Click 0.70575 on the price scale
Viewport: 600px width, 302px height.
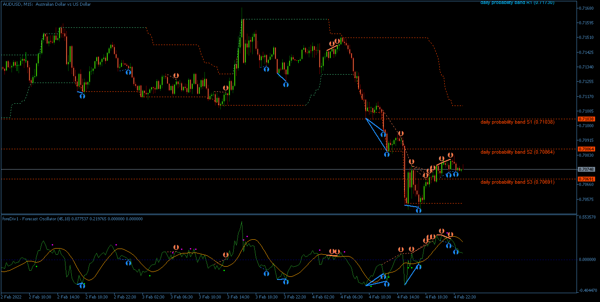pos(587,200)
